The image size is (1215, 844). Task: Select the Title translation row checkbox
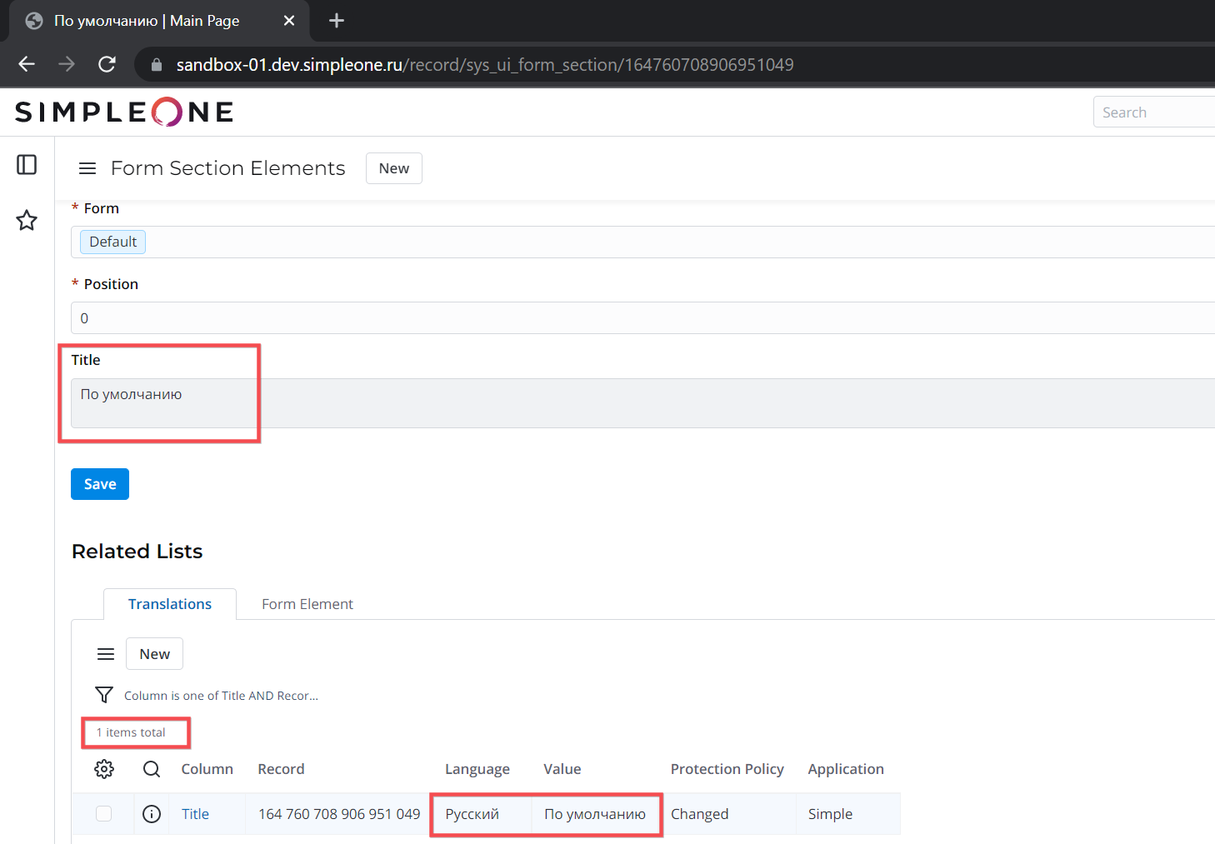point(103,814)
